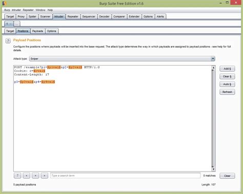The width and height of the screenshot is (243, 194).
Task: Open a new attack tab with the ... tab
Action: 16,24
